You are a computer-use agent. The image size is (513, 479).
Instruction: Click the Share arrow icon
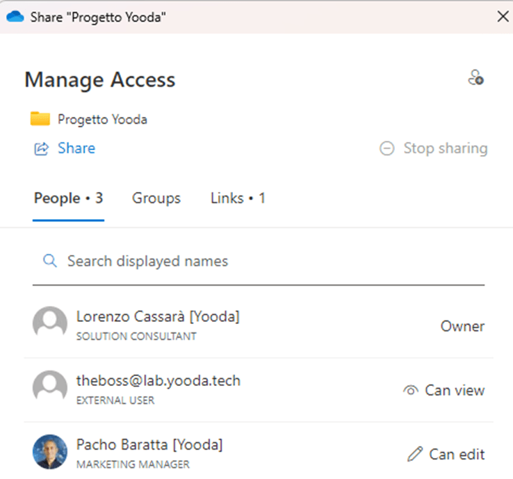click(x=42, y=149)
